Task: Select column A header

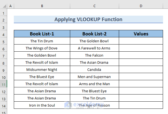Action: [11, 6]
